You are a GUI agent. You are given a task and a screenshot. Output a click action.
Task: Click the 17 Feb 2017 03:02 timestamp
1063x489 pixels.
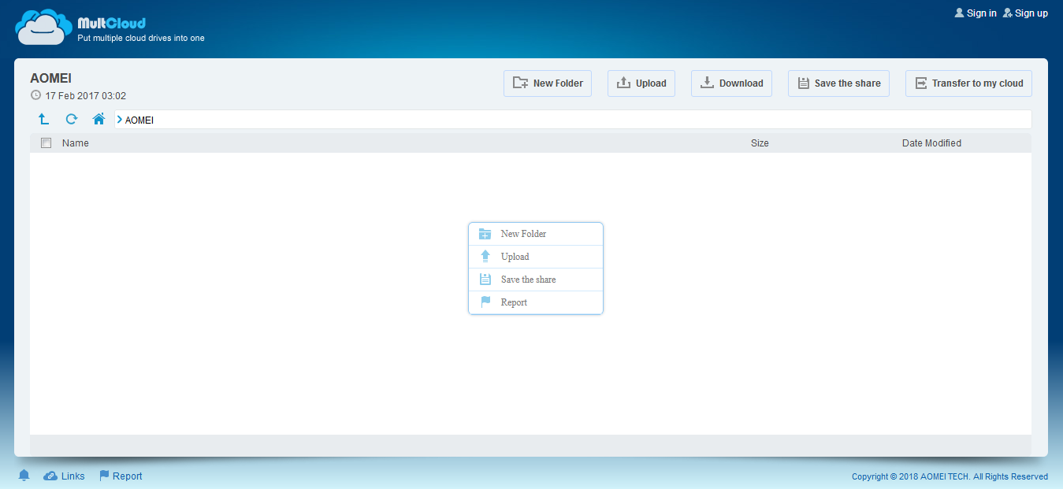[86, 96]
